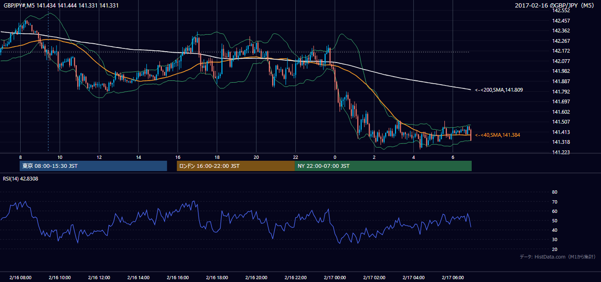Click price level 141.887 on the axis

coord(561,81)
